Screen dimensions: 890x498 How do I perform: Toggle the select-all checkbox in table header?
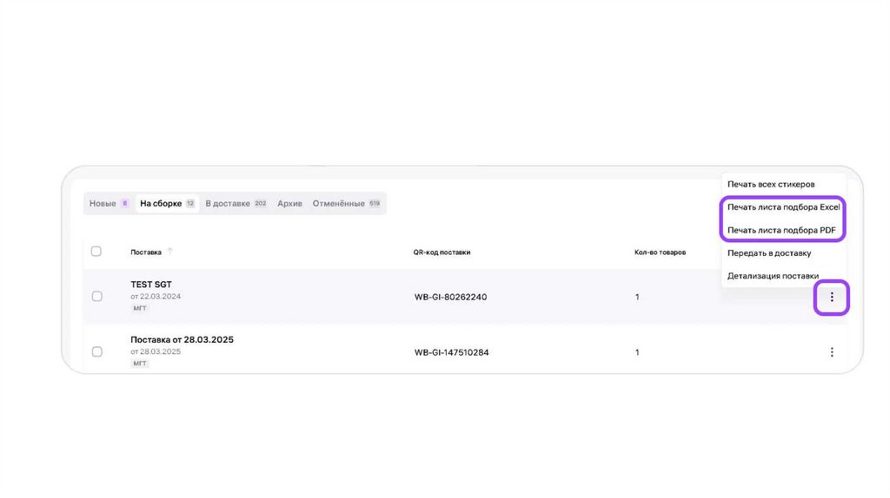click(x=96, y=252)
